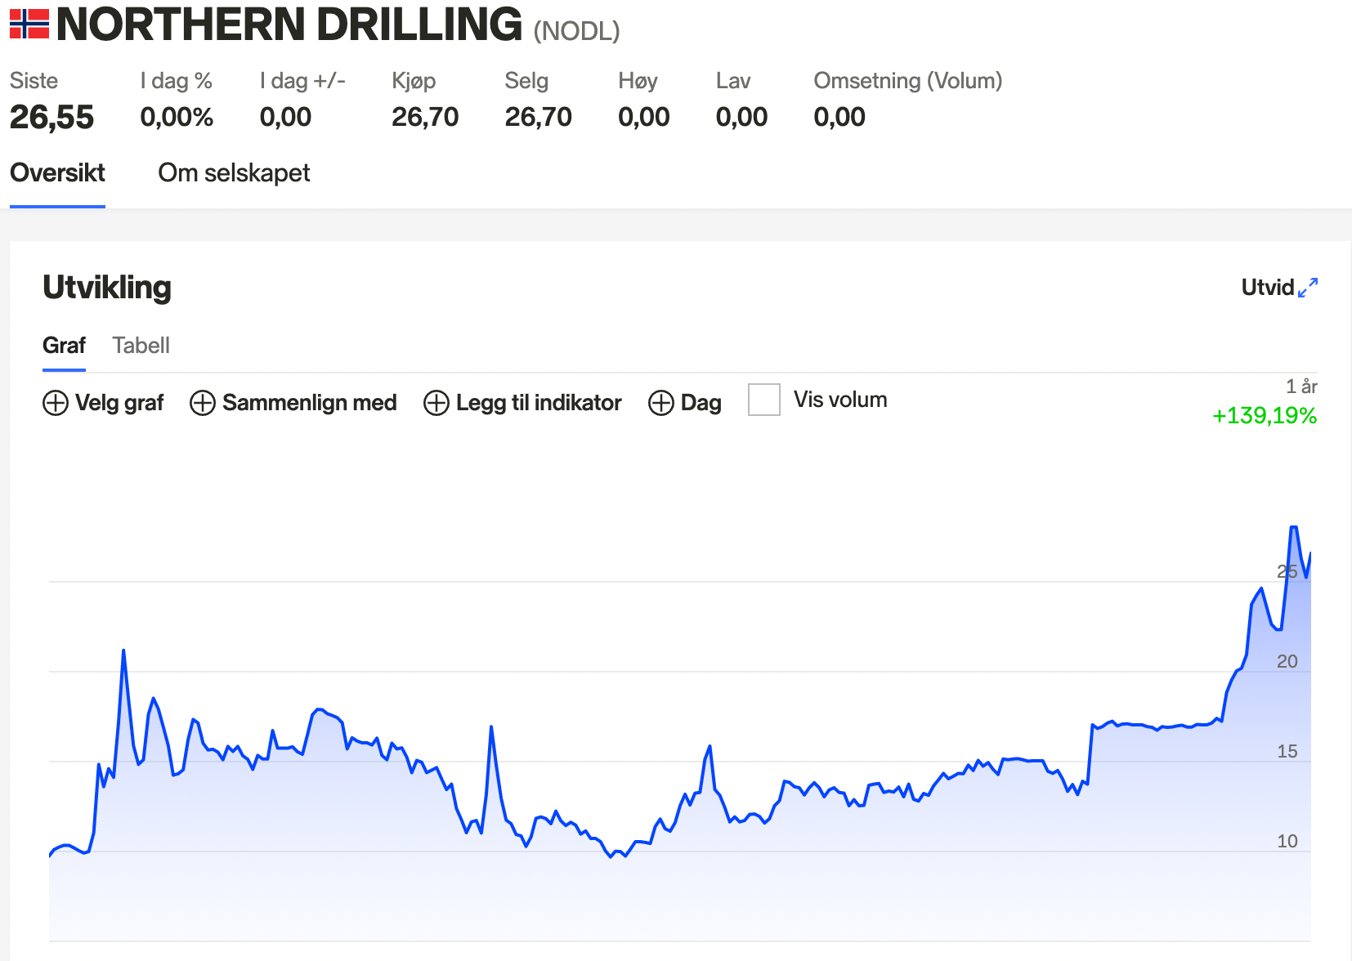Image resolution: width=1352 pixels, height=961 pixels.
Task: Click the 15 price axis label
Action: (1287, 751)
